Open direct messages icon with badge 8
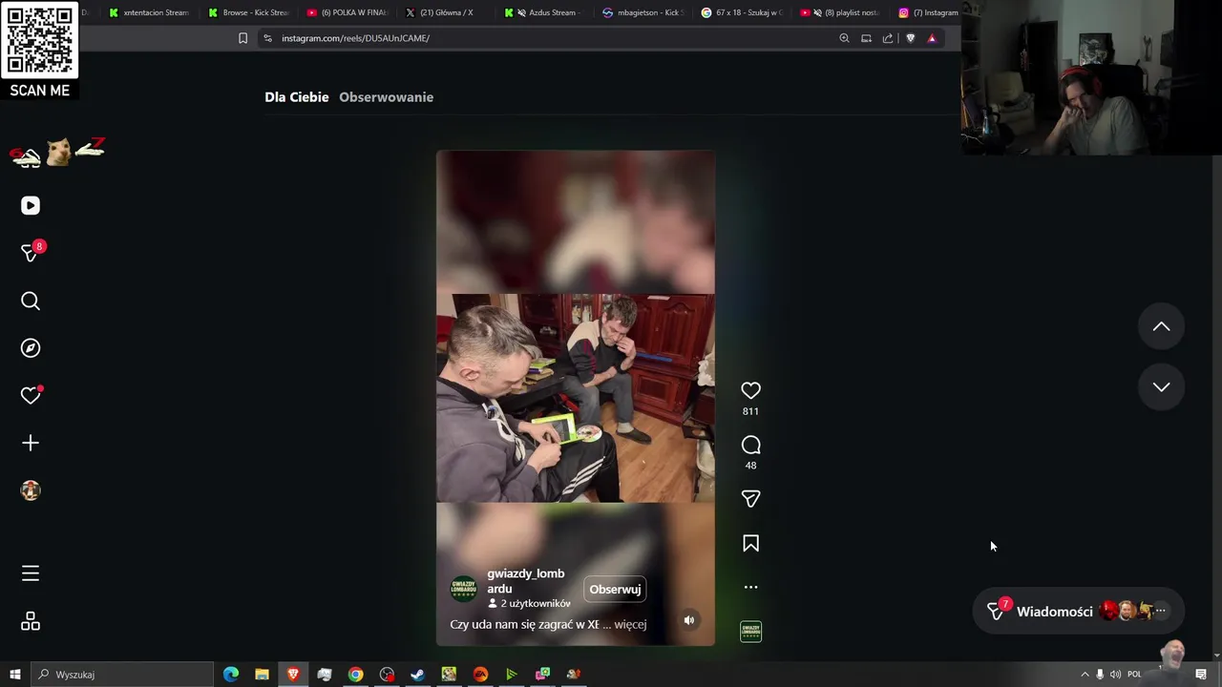 31,253
